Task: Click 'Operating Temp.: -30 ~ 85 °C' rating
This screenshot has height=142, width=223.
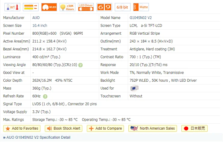Action: (106, 120)
